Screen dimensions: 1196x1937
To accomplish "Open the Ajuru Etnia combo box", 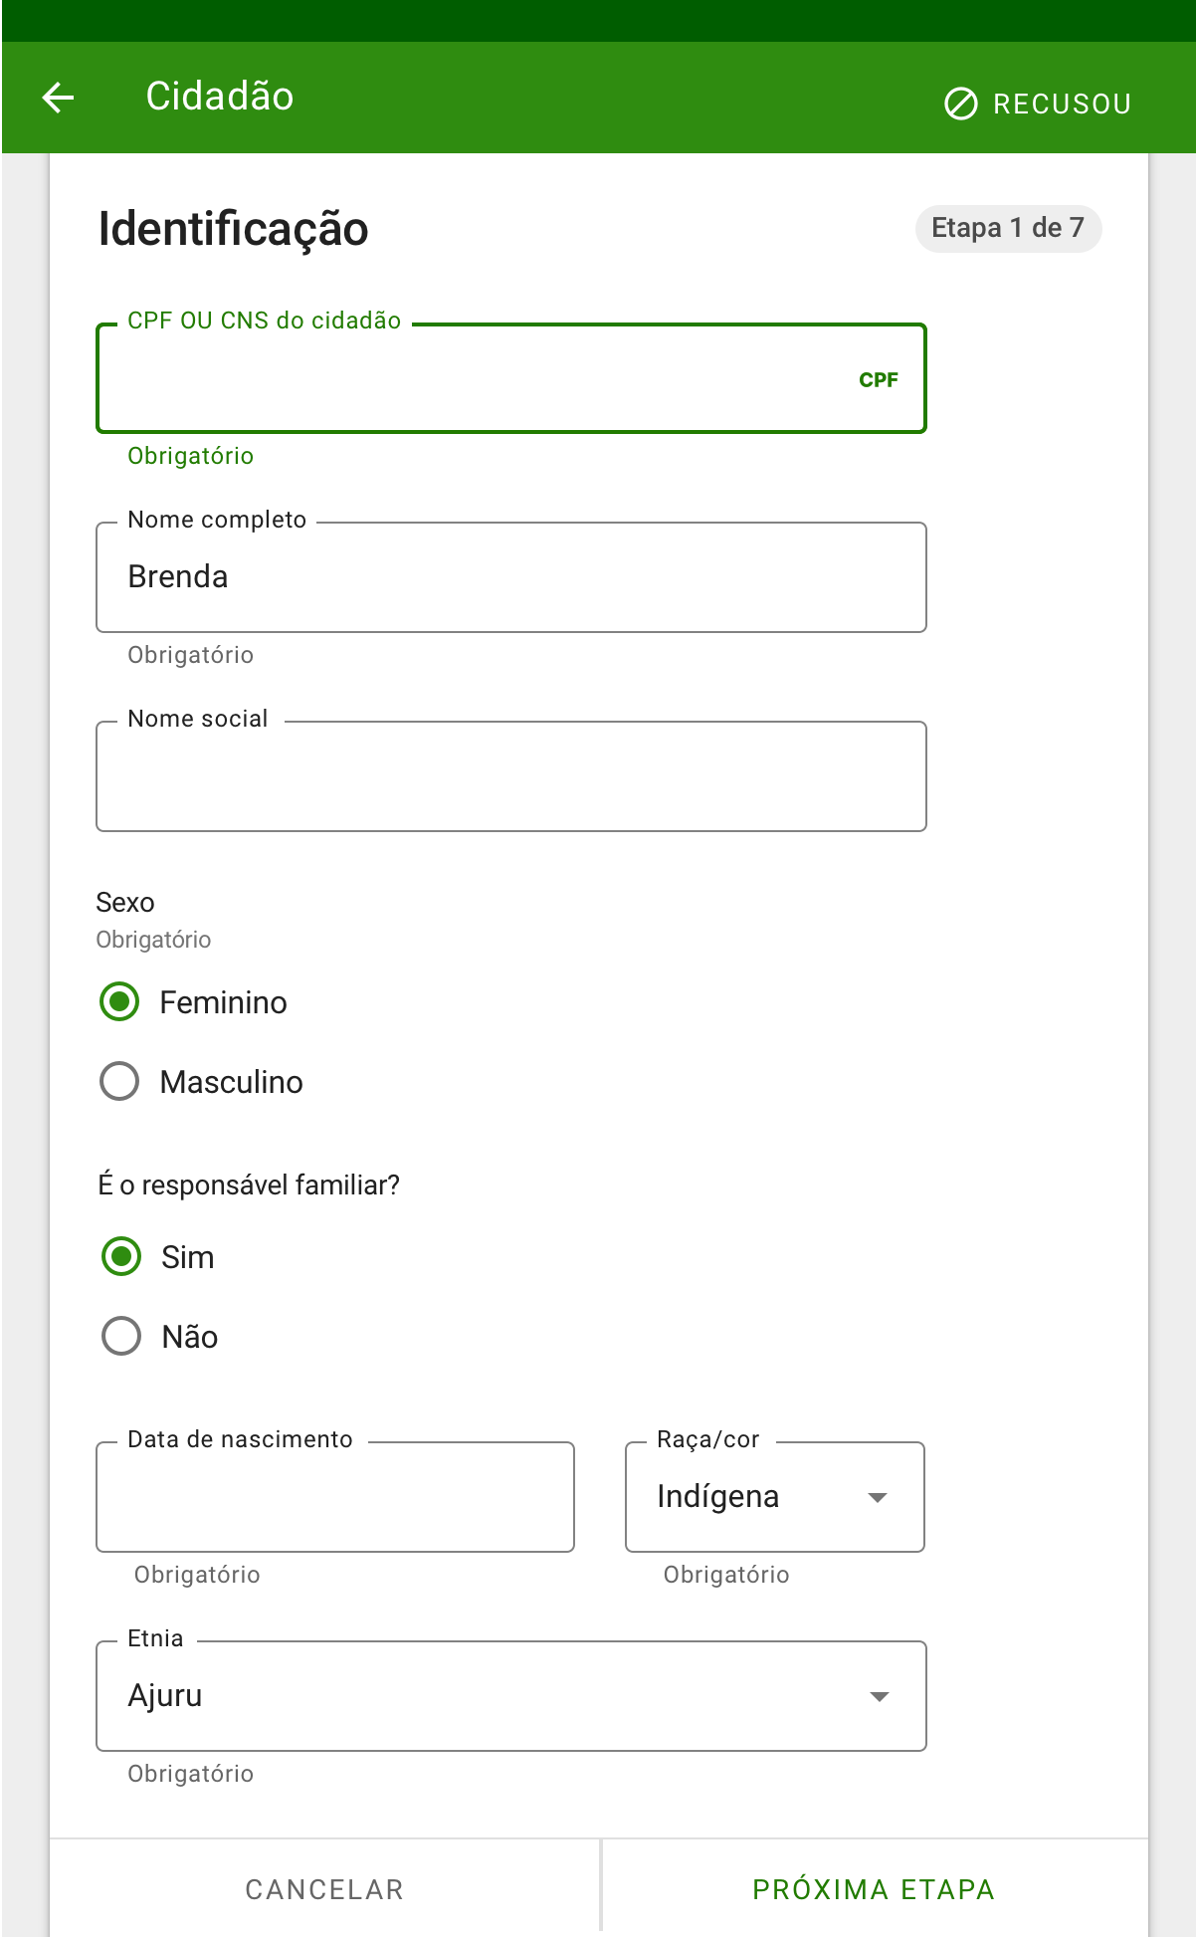I will (x=510, y=1696).
